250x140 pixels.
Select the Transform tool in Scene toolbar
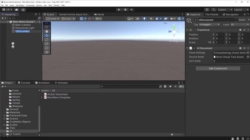[47, 52]
